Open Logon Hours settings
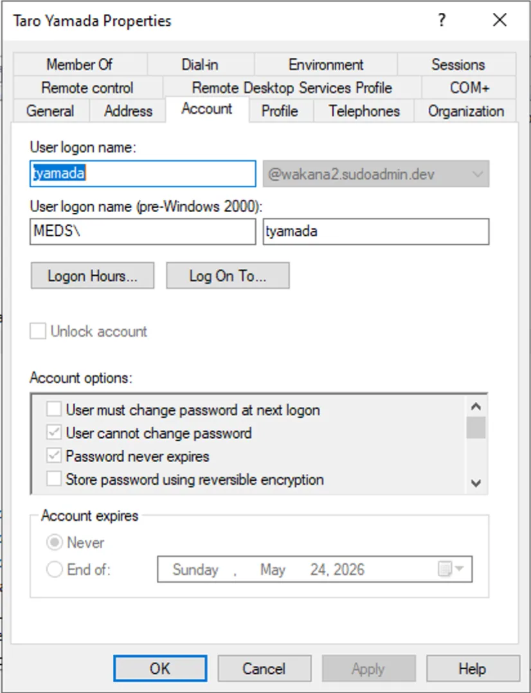Viewport: 531px width, 693px height. tap(92, 276)
